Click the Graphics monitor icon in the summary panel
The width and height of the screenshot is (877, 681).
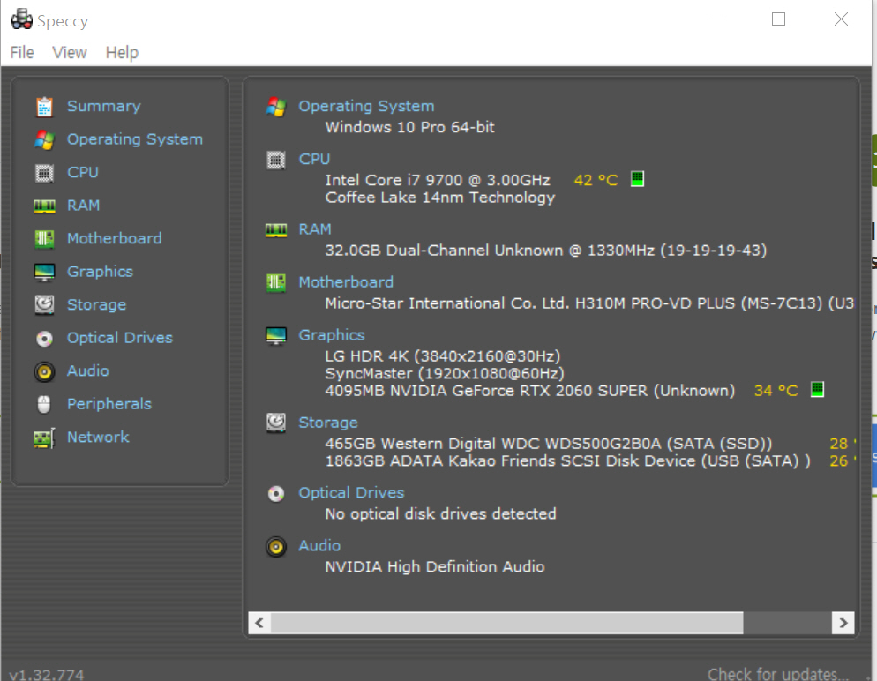coord(276,335)
